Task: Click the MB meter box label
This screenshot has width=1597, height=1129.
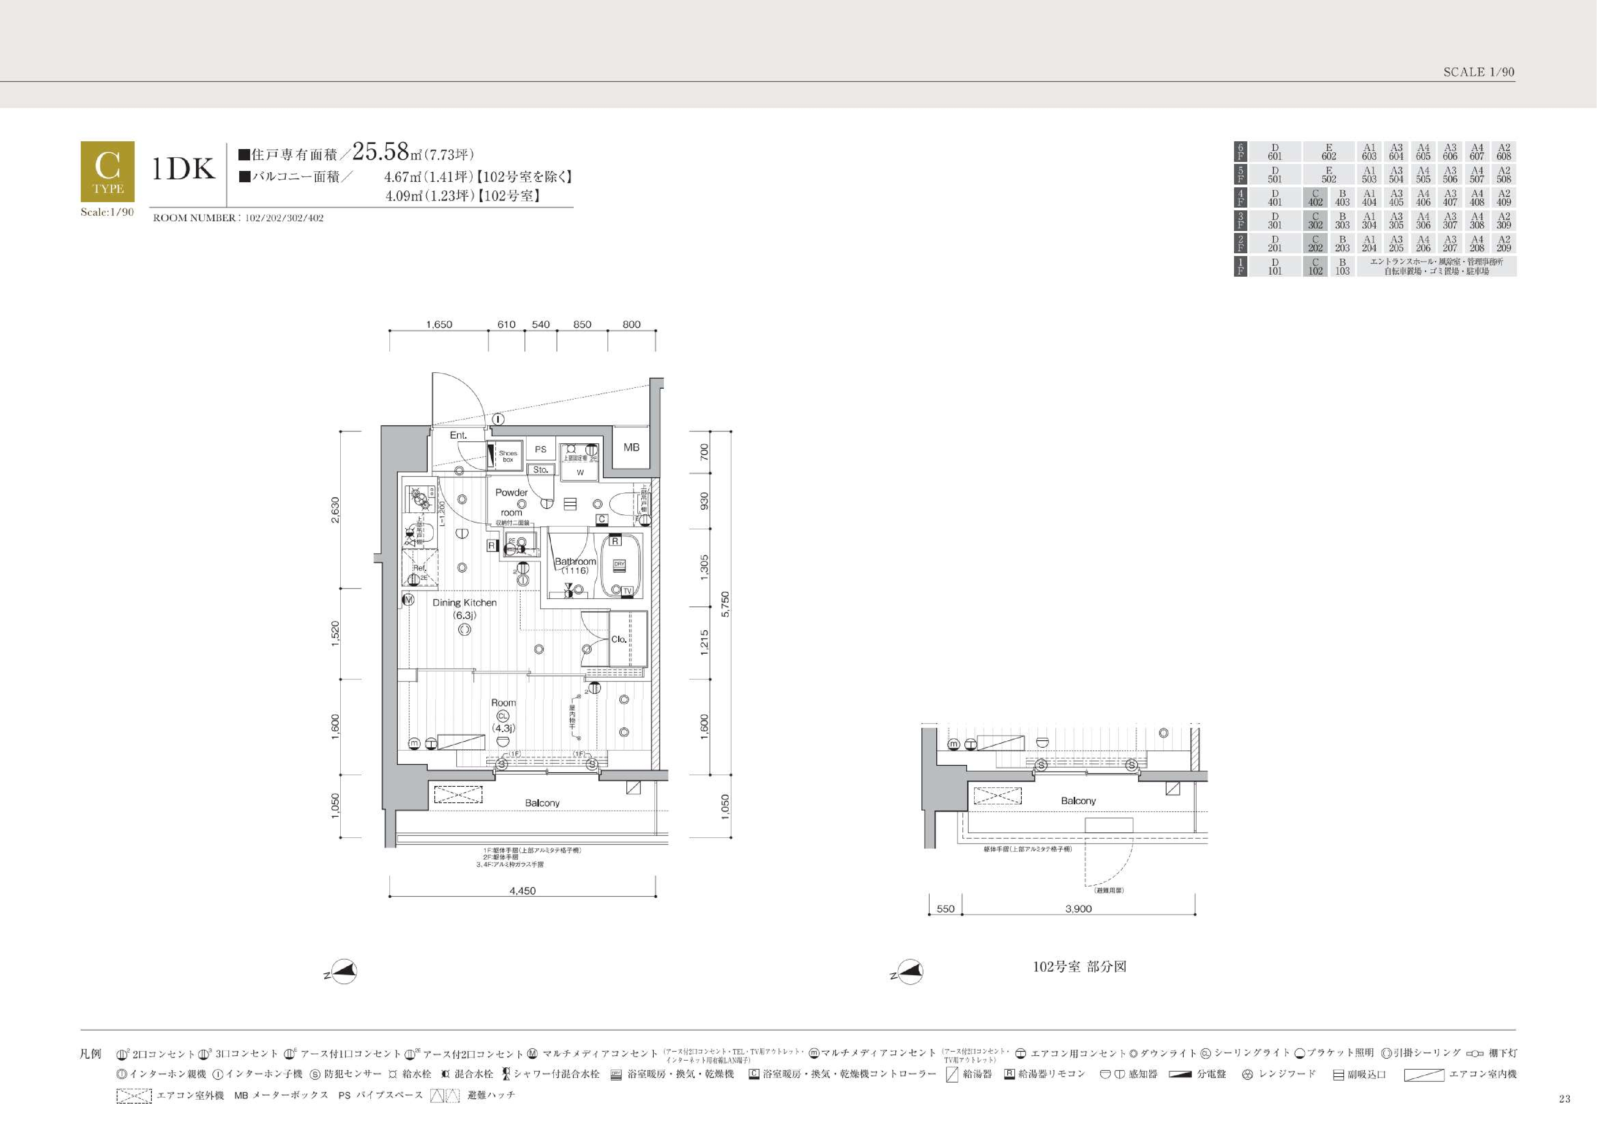Action: pyautogui.click(x=631, y=447)
